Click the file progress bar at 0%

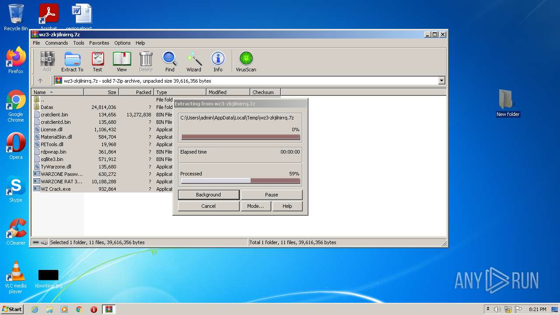click(x=241, y=137)
